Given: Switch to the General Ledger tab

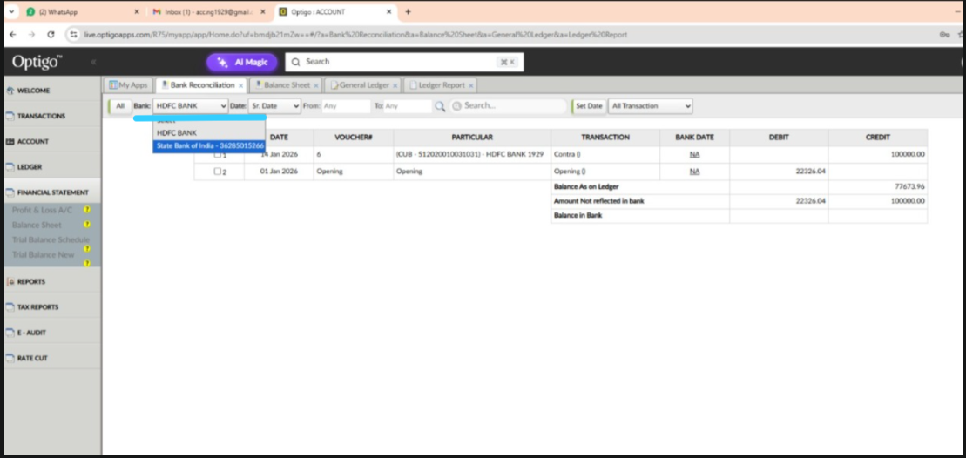Looking at the screenshot, I should point(363,85).
